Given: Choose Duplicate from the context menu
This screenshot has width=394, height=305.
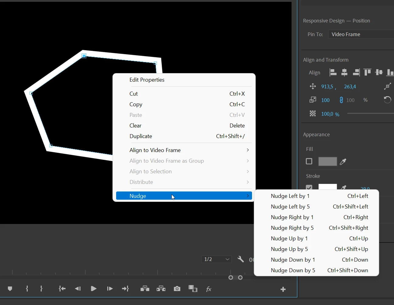Looking at the screenshot, I should (184, 136).
